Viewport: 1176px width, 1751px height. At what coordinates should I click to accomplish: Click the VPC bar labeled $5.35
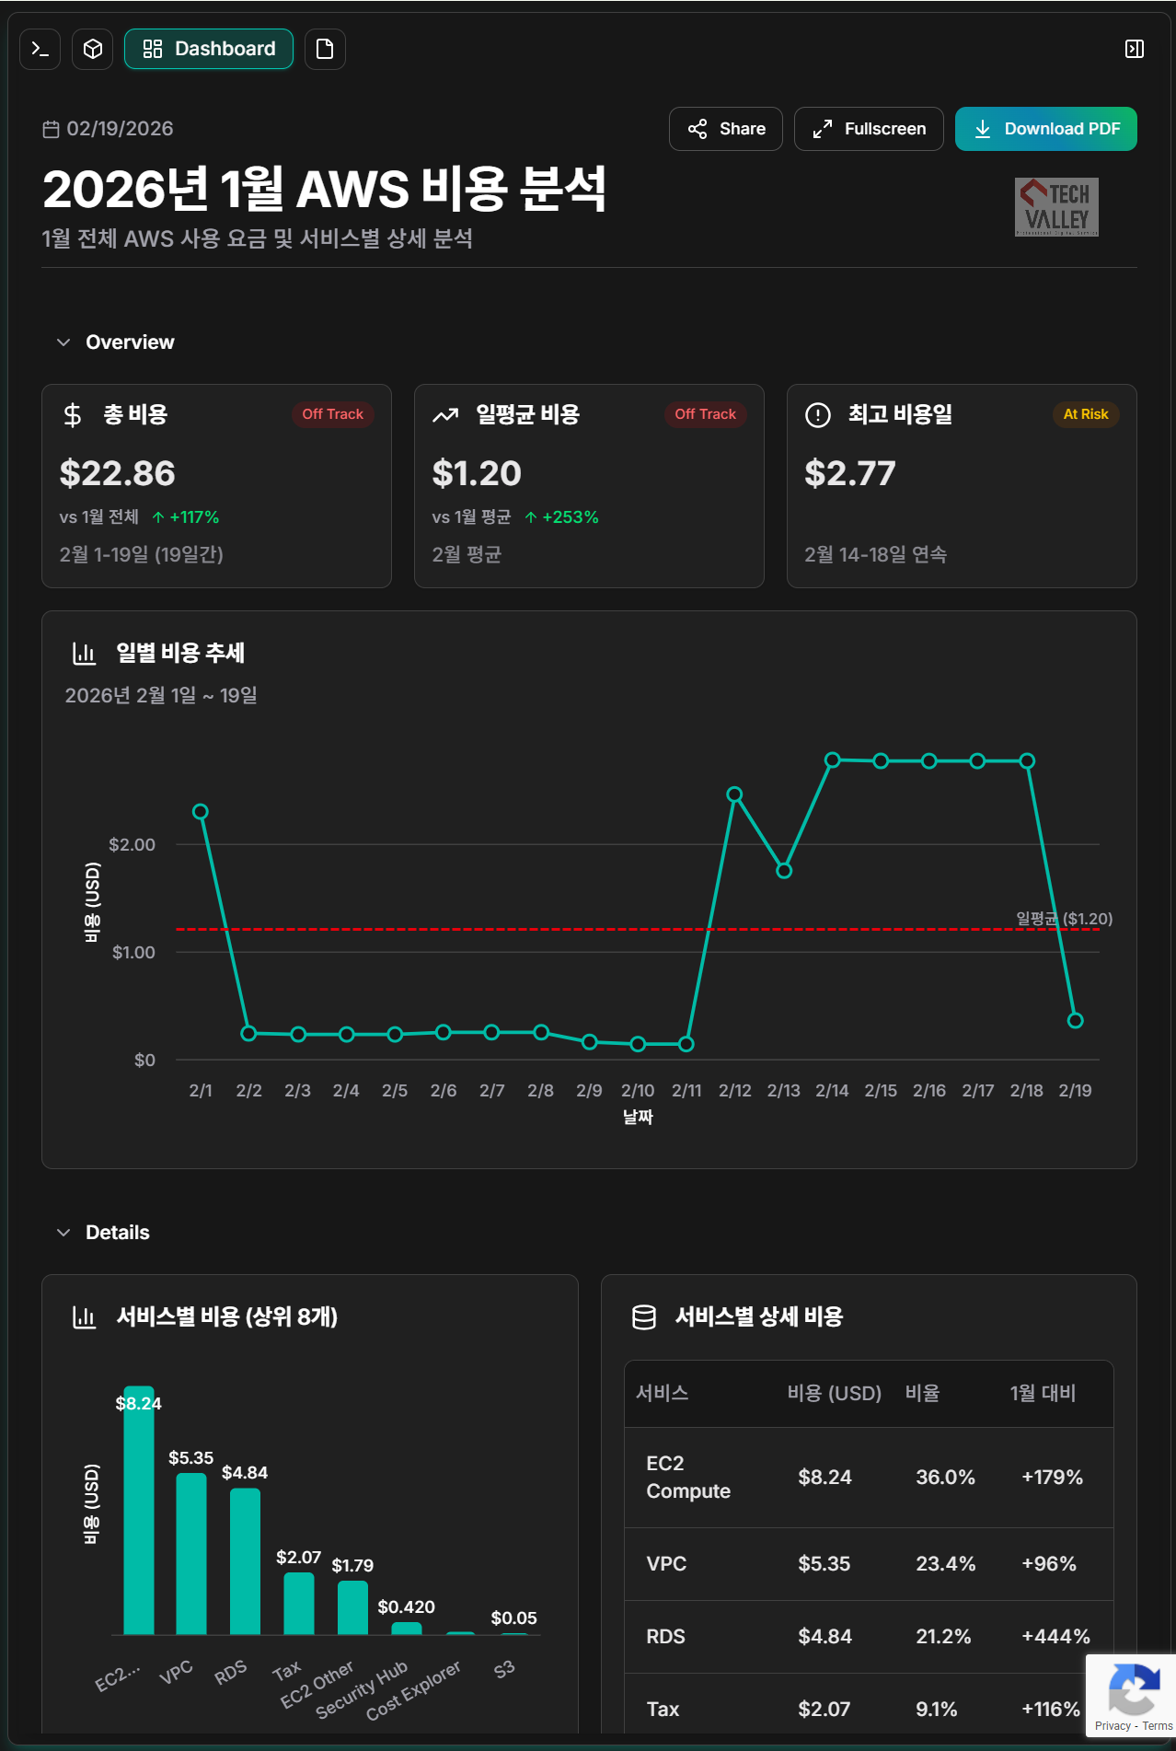click(x=191, y=1554)
